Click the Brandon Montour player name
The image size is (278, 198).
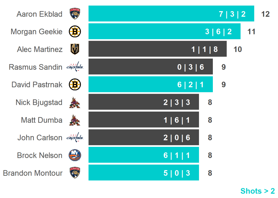(x=33, y=173)
